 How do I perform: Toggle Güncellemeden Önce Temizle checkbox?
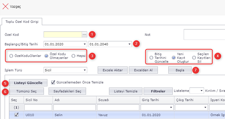(x=53, y=83)
